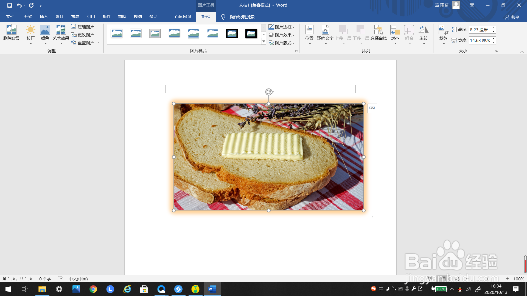The height and width of the screenshot is (296, 527).
Task: Open the Ribbon Display Options icon
Action: click(472, 5)
